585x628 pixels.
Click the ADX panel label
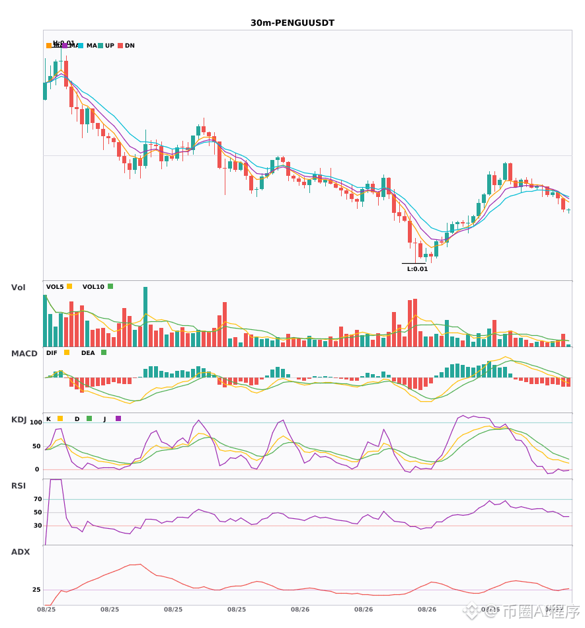[20, 552]
